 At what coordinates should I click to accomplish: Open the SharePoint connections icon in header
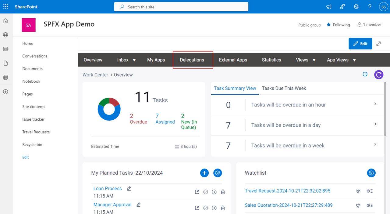[x=342, y=7]
